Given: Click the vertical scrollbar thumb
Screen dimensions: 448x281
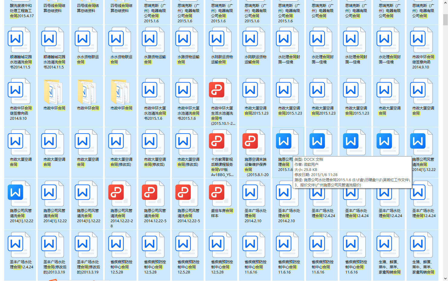Looking at the screenshot, I should point(445,20).
